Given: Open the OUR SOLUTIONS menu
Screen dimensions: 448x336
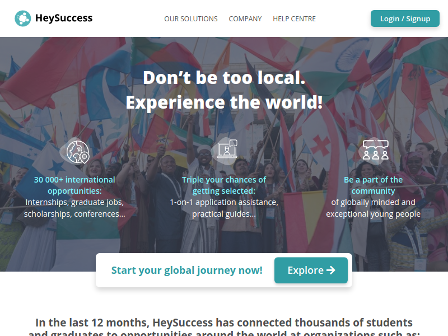Looking at the screenshot, I should pos(191,19).
